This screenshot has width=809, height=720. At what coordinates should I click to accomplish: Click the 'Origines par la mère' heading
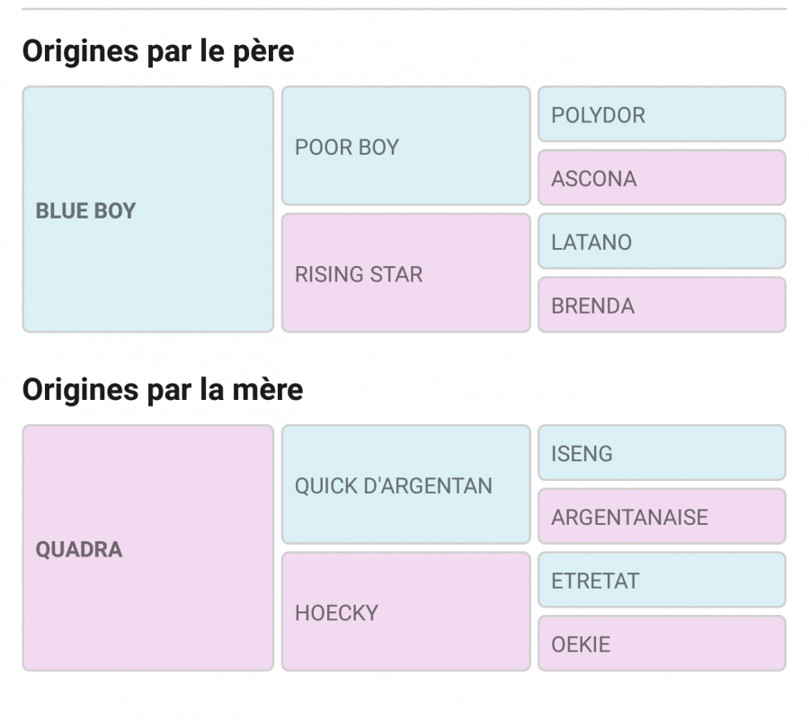(x=163, y=389)
